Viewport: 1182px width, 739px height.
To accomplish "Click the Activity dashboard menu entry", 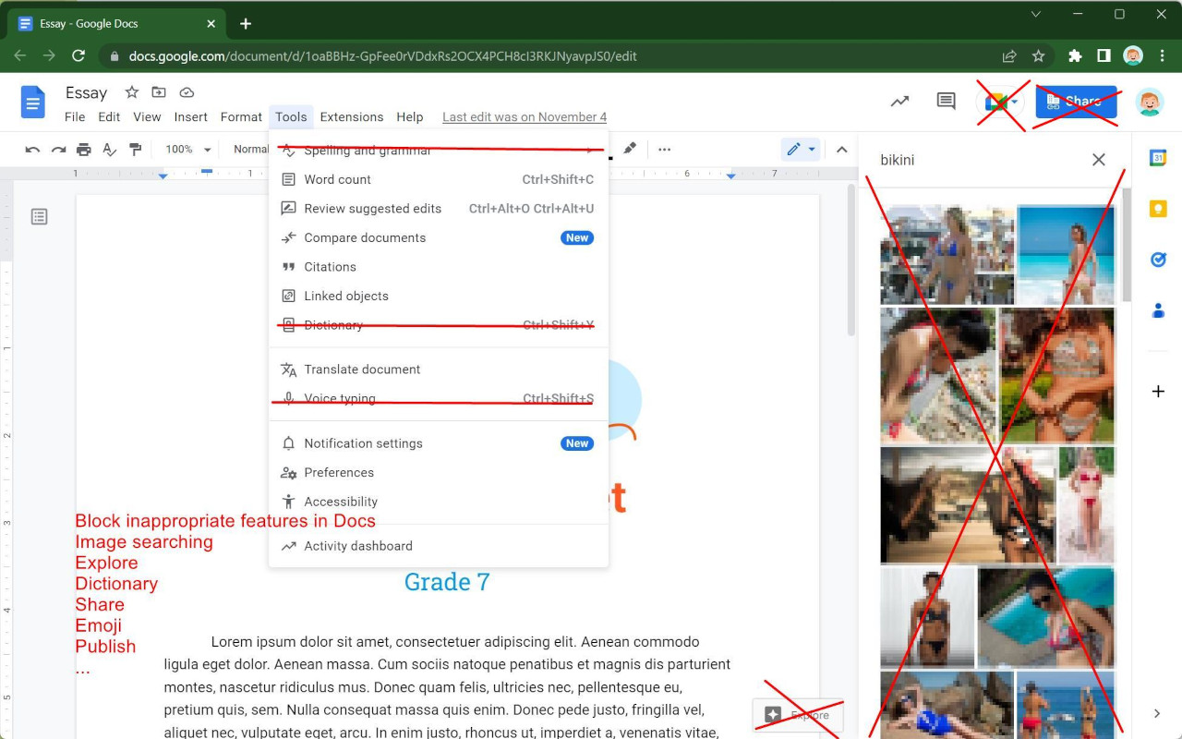I will click(x=358, y=546).
